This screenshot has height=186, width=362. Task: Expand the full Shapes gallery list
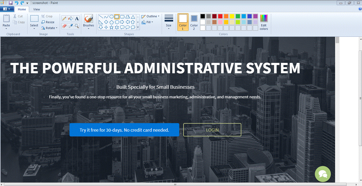point(138,27)
